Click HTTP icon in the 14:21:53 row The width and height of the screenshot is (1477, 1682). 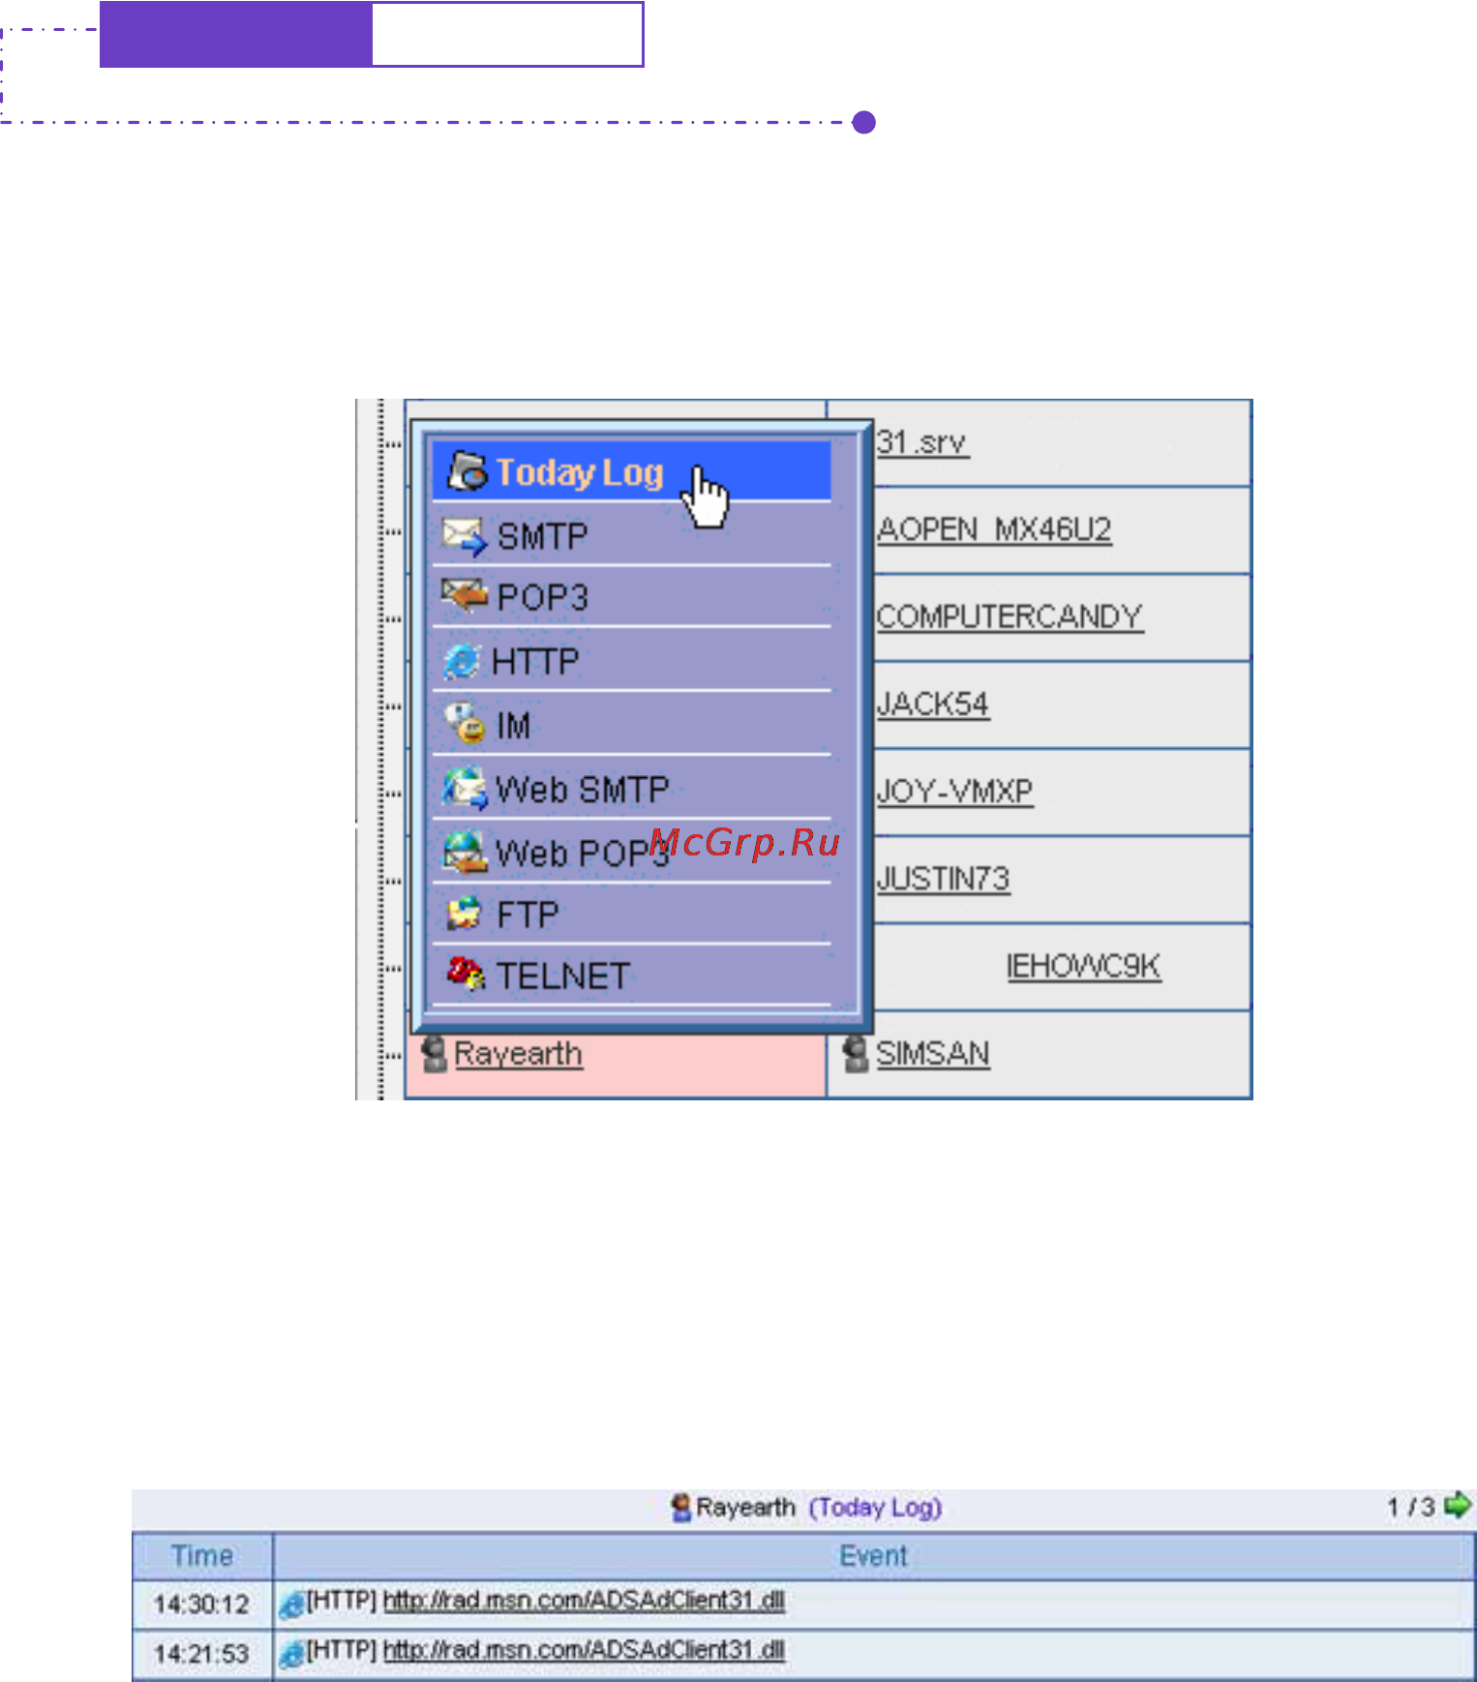pos(290,1654)
